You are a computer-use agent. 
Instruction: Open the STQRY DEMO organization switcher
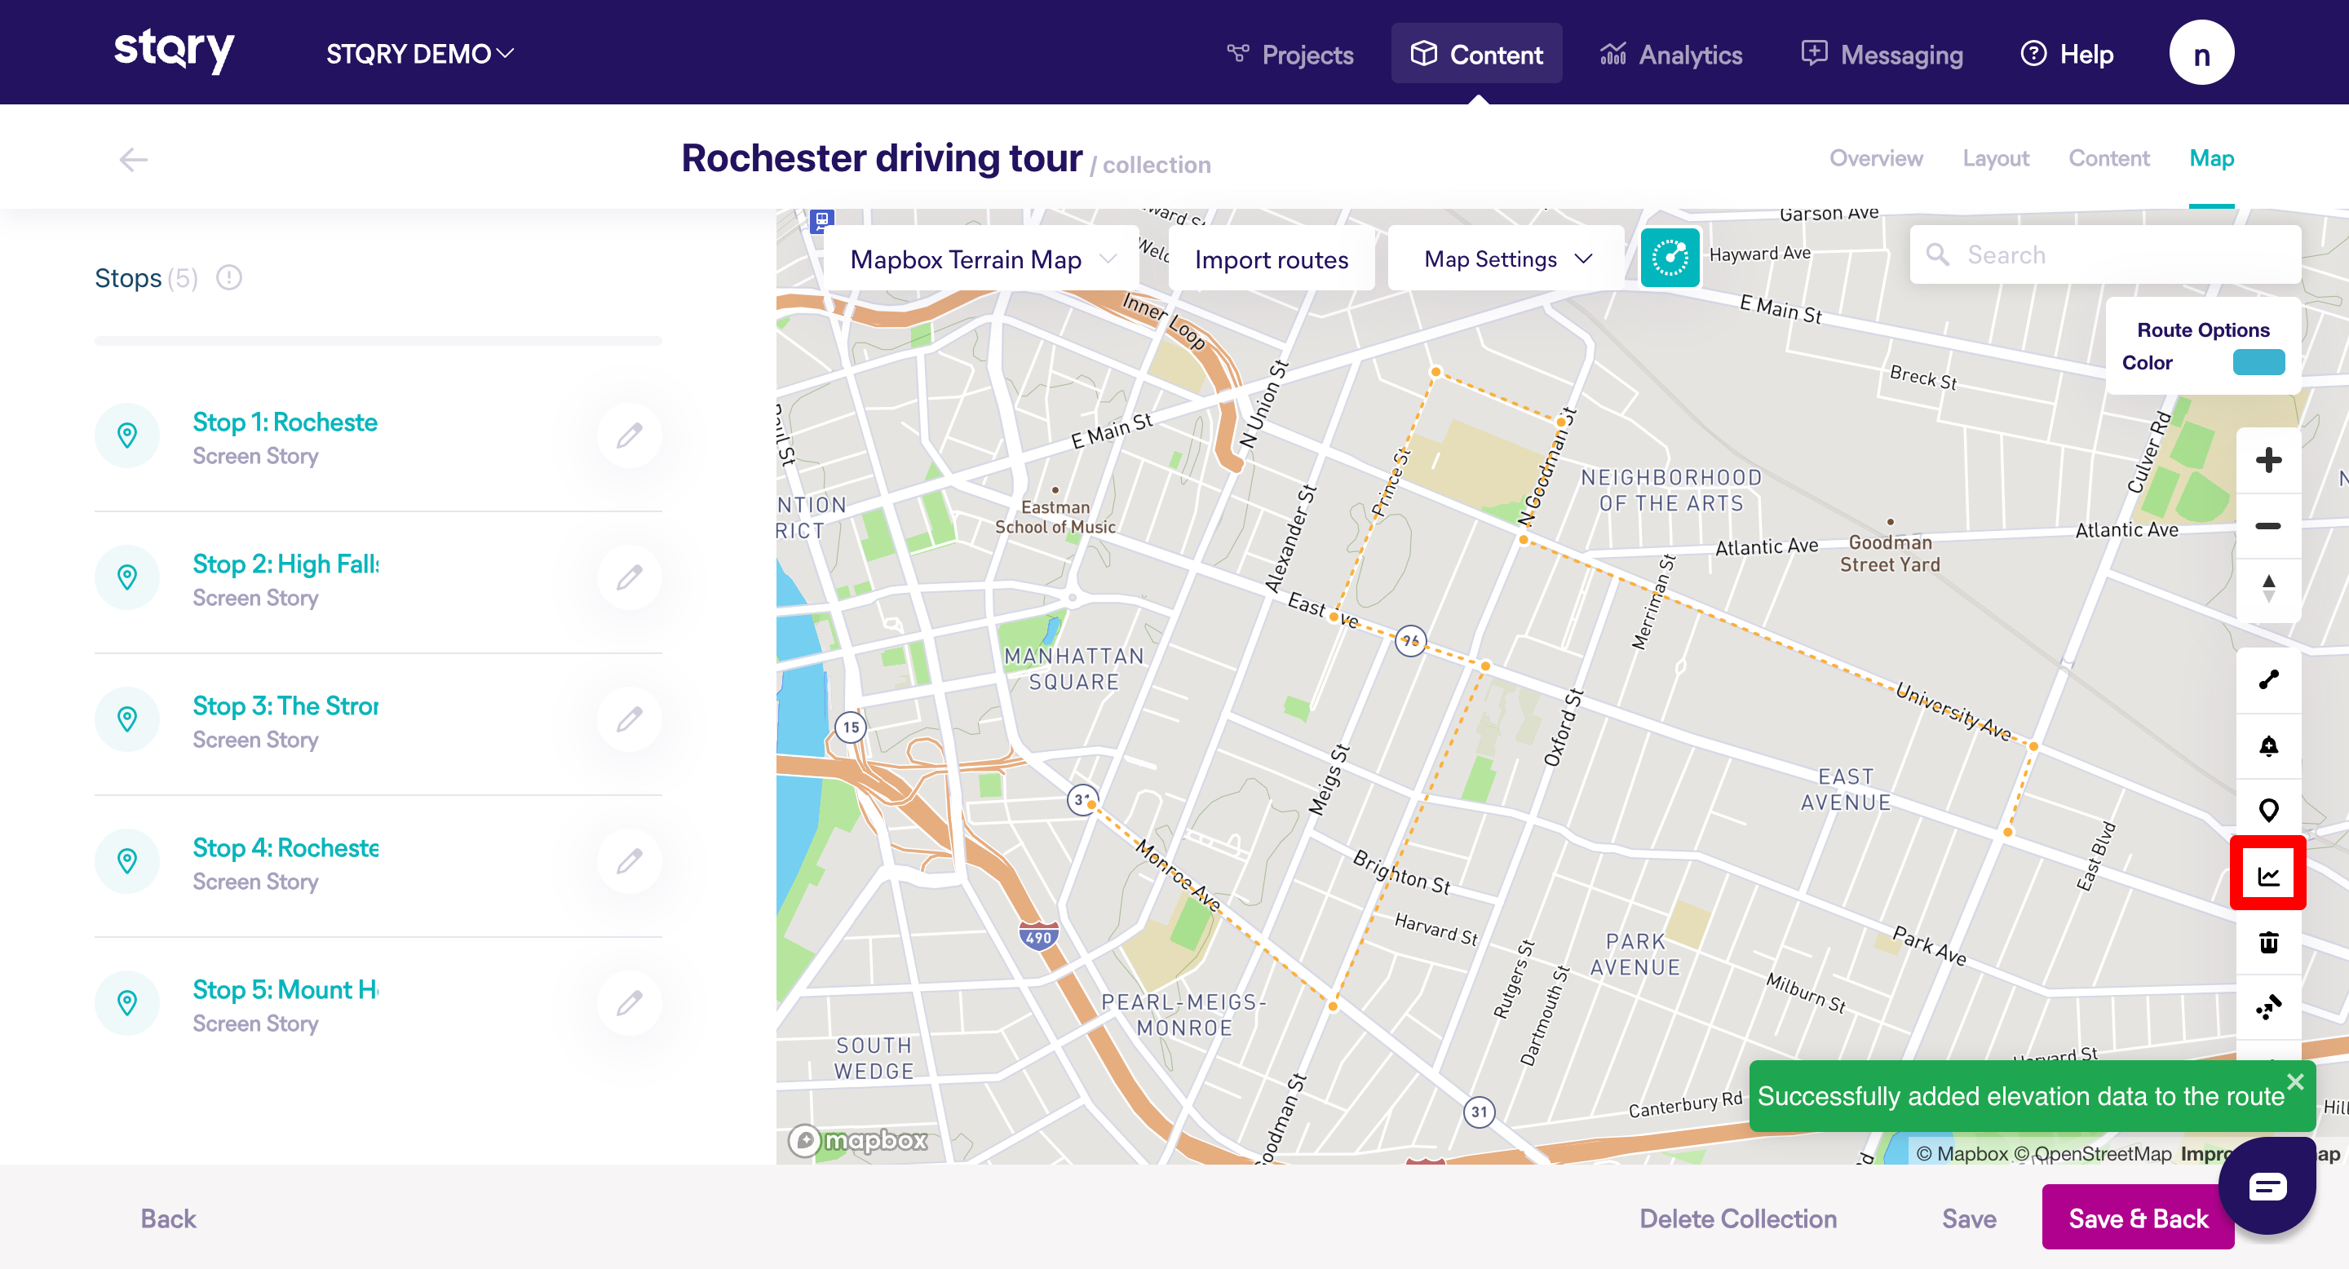tap(419, 54)
